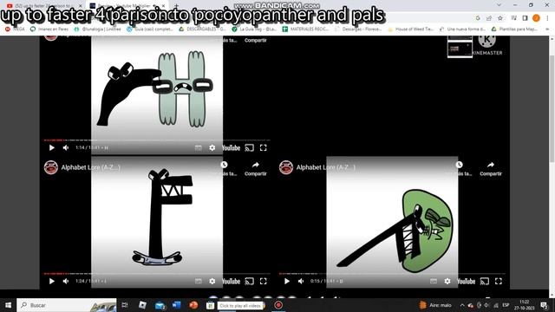Viewport: 555px width, 312px height.
Task: Click the YouTube logo on the 0:15 video
Action: tap(467, 281)
